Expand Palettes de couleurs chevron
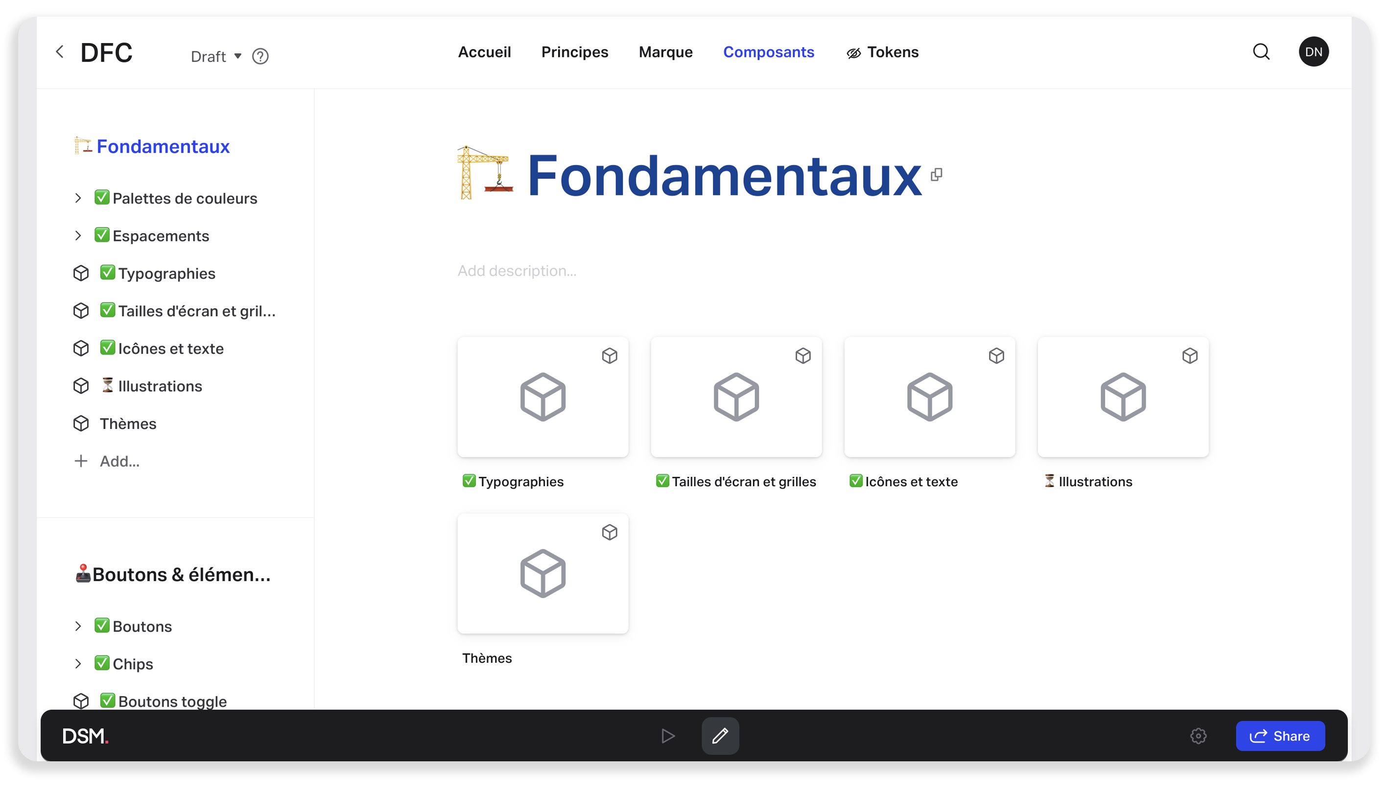Viewport: 1389px width, 799px height. (78, 198)
